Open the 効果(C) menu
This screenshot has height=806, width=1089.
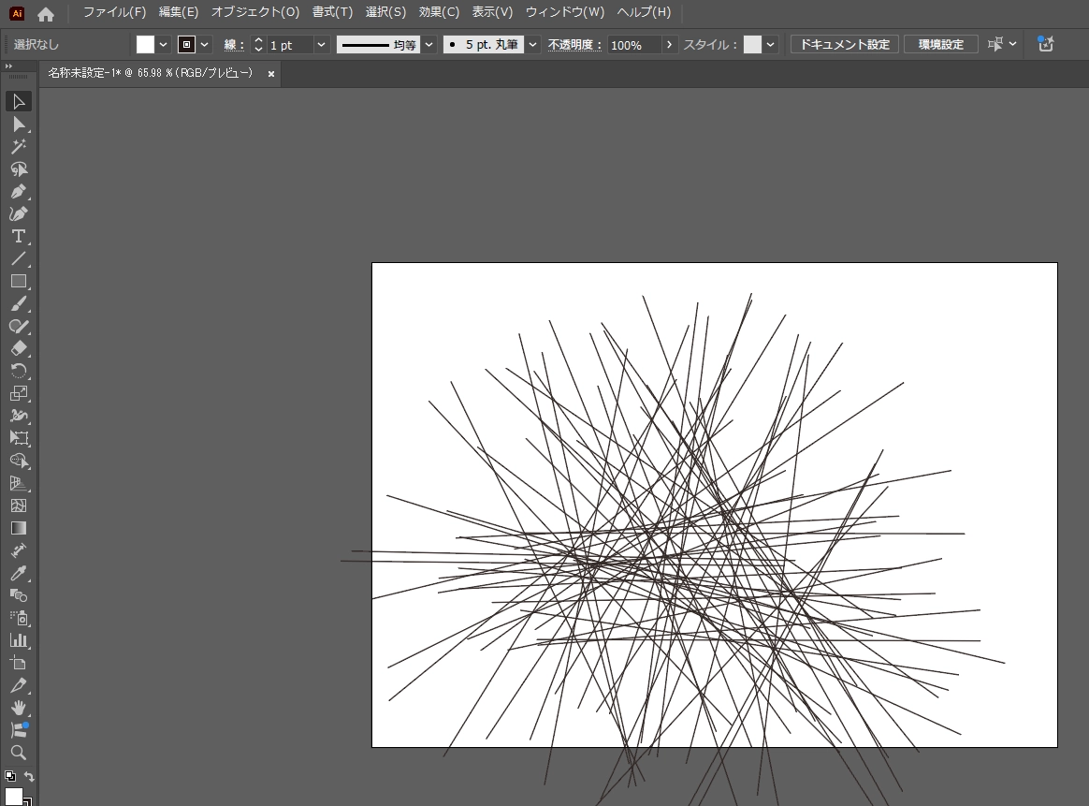tap(439, 12)
